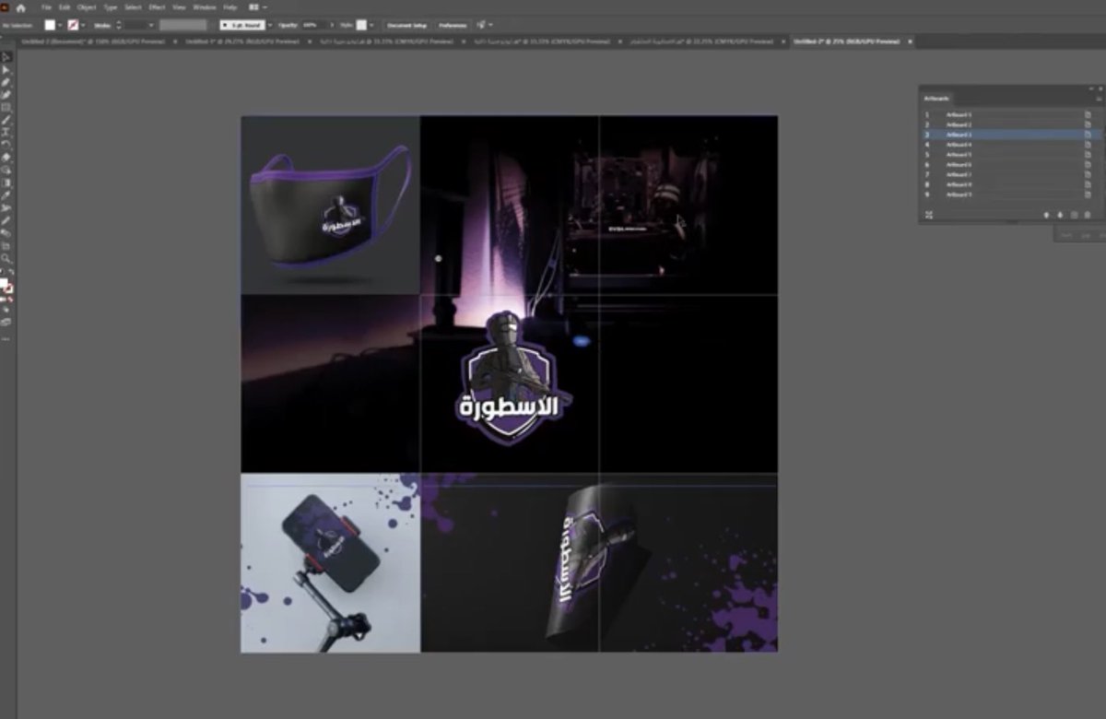
Task: Select the Type tool
Action: tap(7, 134)
